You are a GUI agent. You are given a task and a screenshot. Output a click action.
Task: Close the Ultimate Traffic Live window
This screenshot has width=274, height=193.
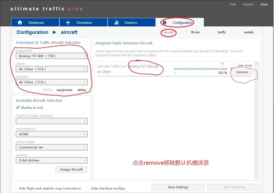tap(264, 4)
